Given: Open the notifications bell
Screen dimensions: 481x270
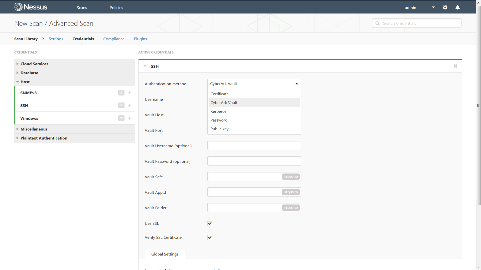Looking at the screenshot, I should [457, 7].
